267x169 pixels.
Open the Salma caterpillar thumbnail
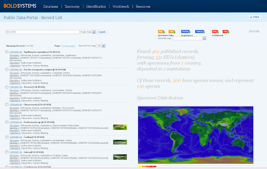coord(120,157)
